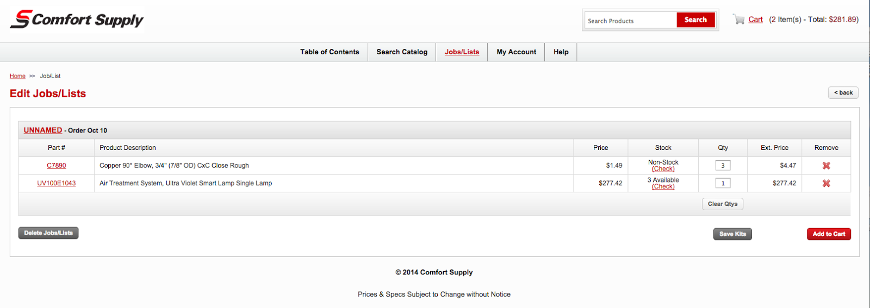This screenshot has height=308, width=870.
Task: Click the Add to Cart button
Action: tap(829, 234)
